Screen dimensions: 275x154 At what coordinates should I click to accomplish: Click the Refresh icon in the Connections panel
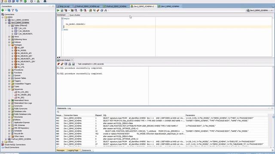point(9,10)
